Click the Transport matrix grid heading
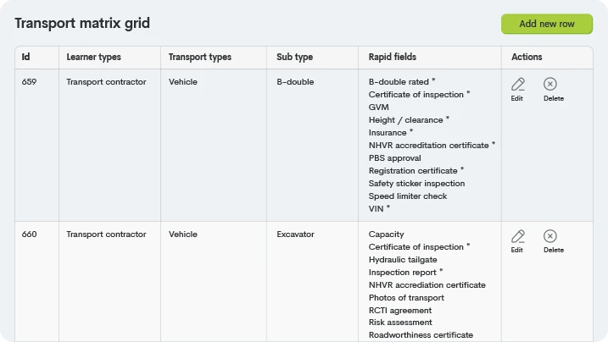This screenshot has height=342, width=608. (82, 23)
